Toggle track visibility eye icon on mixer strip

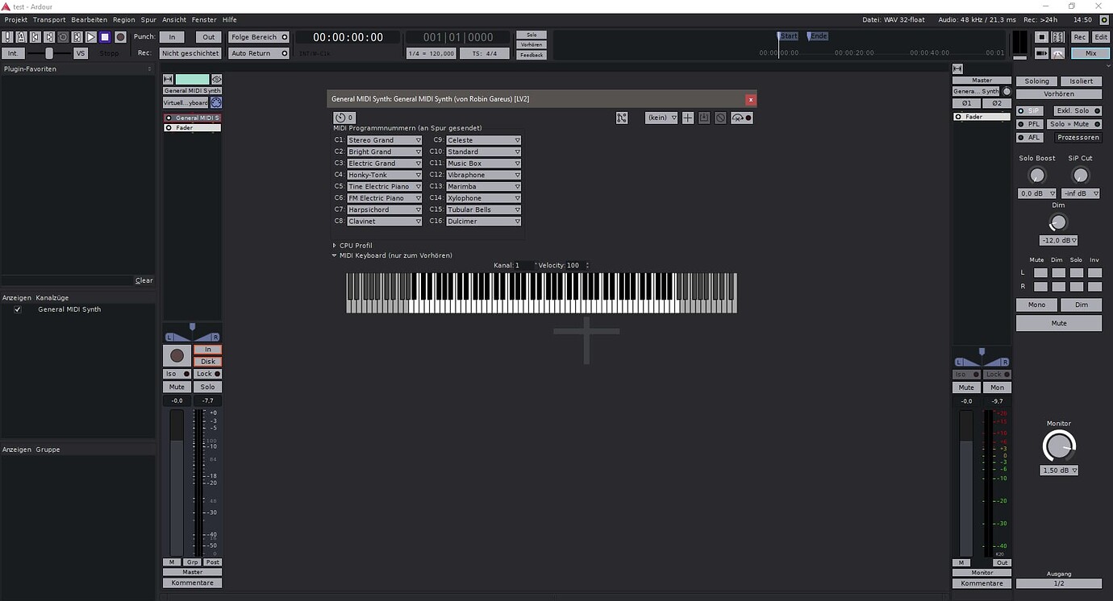(216, 79)
